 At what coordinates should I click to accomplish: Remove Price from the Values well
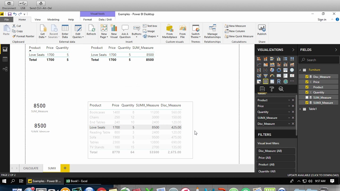[x=293, y=106]
